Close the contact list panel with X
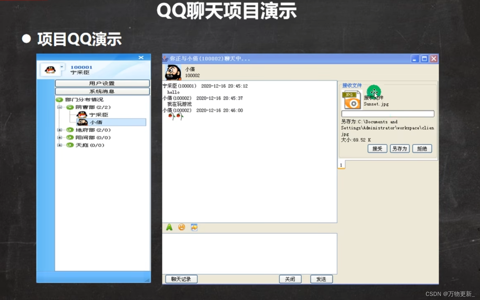The image size is (480, 300). (141, 57)
